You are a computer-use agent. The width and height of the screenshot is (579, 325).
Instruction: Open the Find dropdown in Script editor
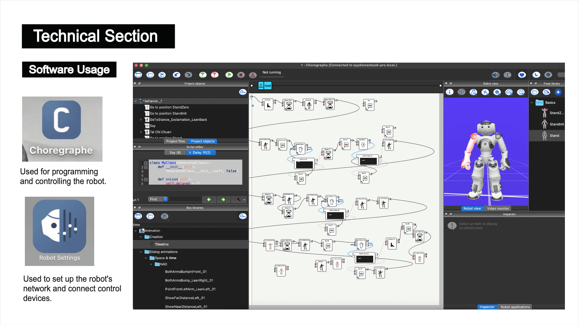click(158, 199)
